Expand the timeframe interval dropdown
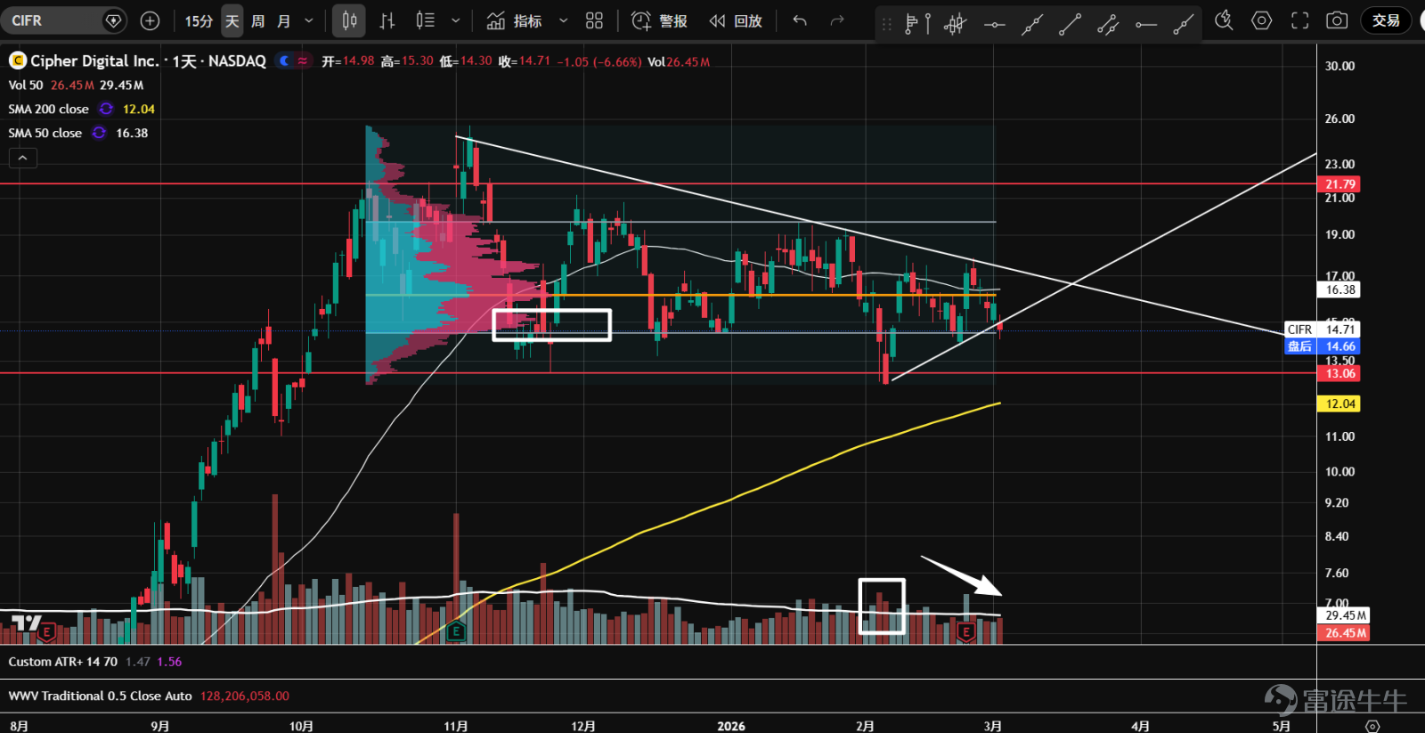The width and height of the screenshot is (1425, 733). 309,20
